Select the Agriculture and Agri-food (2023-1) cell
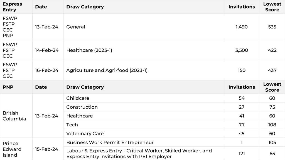This screenshot has width=285, height=160. [x=107, y=70]
